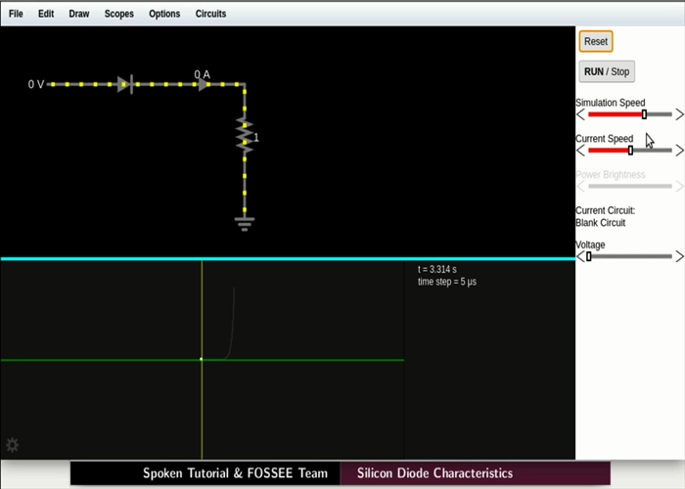Select the resistor component

tap(244, 135)
